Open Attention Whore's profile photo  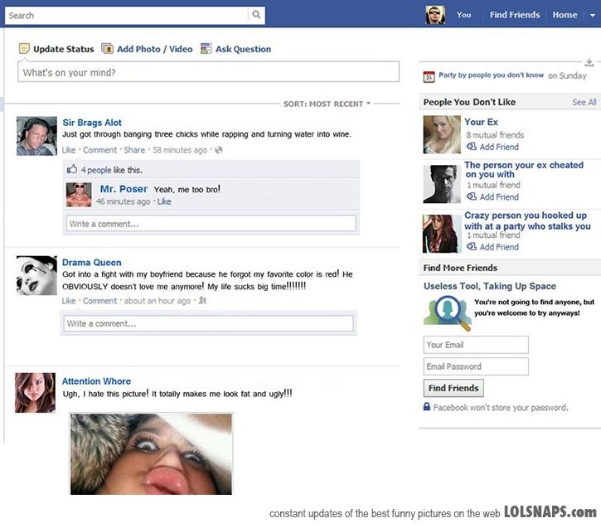tap(36, 392)
